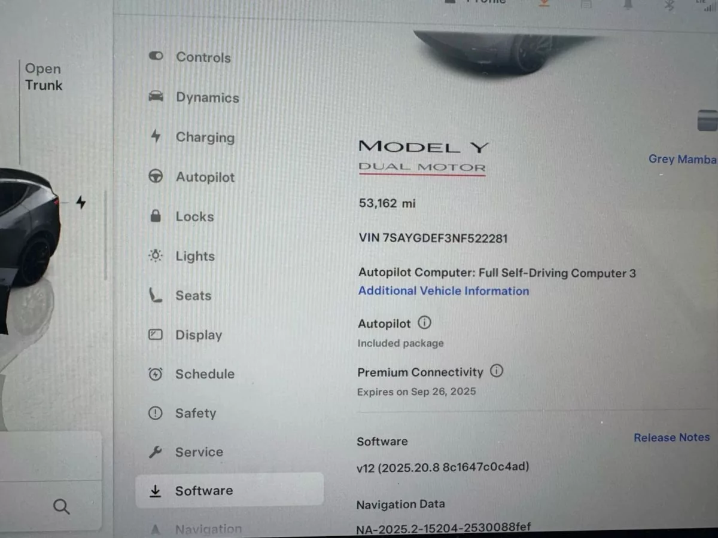
Task: Tap the search magnifier icon
Action: click(x=61, y=507)
